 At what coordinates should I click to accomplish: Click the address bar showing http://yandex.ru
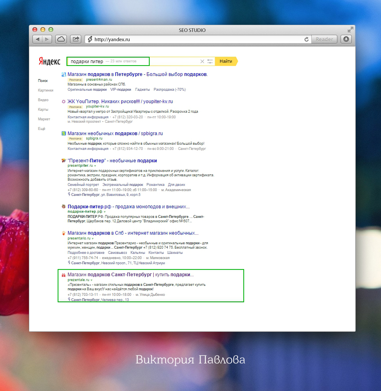pyautogui.click(x=199, y=40)
